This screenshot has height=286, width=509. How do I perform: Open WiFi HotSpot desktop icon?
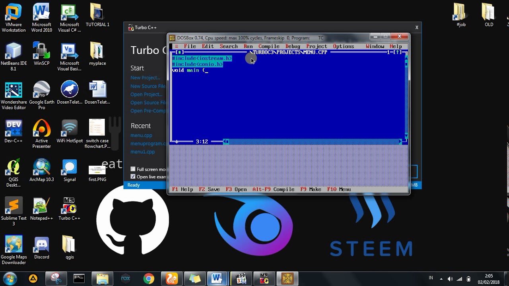pyautogui.click(x=70, y=132)
